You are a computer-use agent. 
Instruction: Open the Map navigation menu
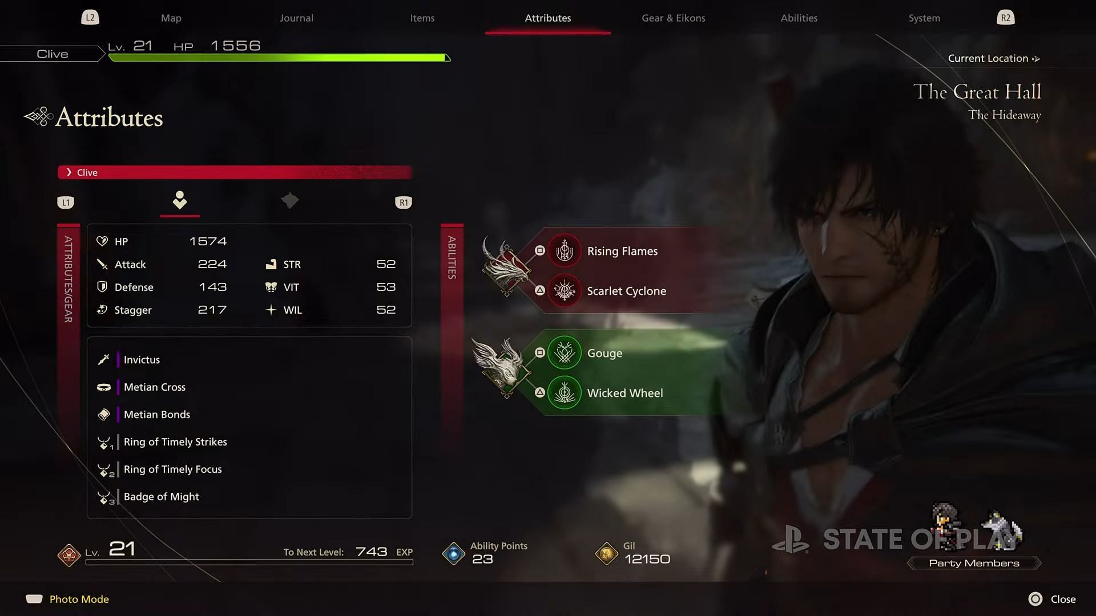[x=171, y=17]
